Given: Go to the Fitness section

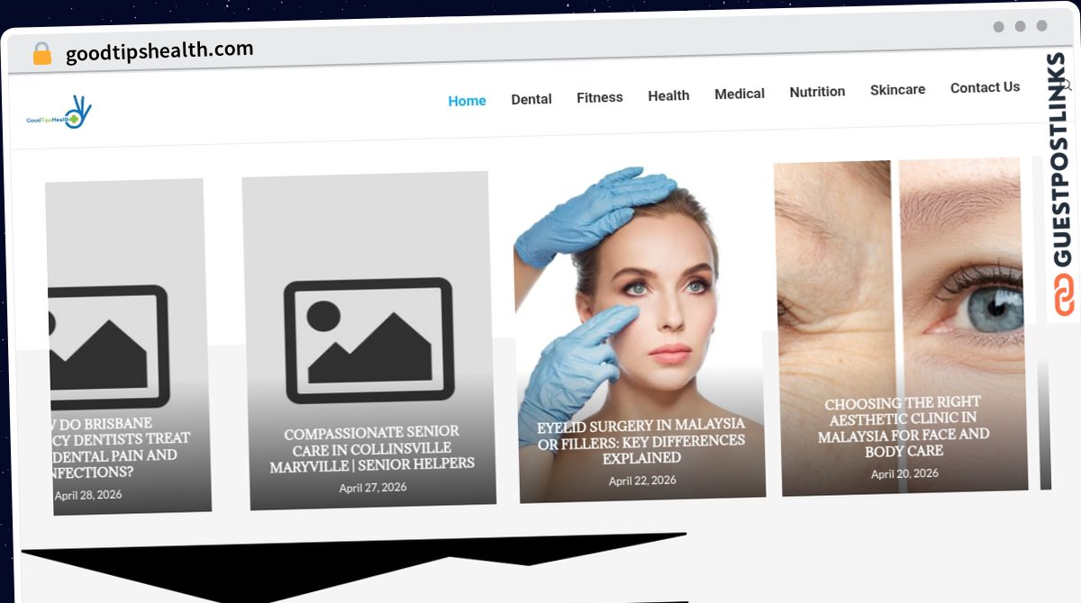Looking at the screenshot, I should pos(600,97).
